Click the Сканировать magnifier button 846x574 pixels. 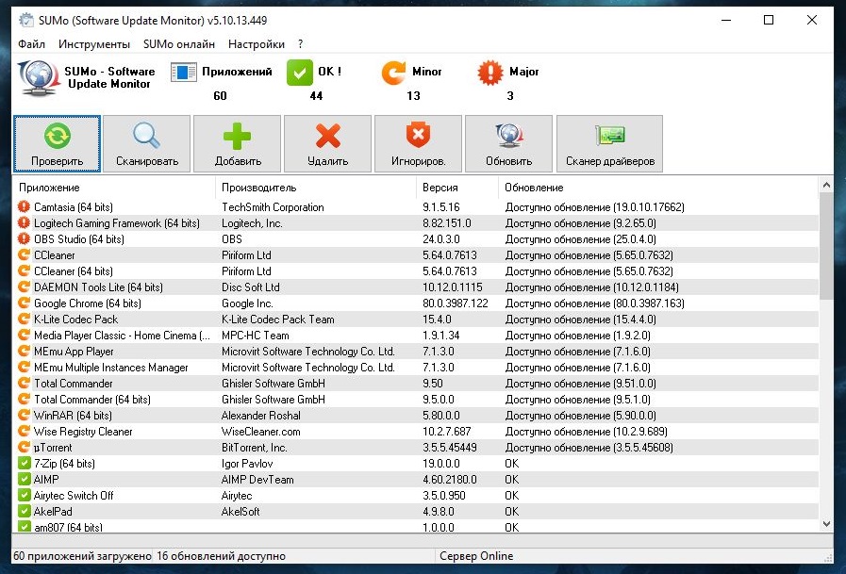[x=146, y=143]
